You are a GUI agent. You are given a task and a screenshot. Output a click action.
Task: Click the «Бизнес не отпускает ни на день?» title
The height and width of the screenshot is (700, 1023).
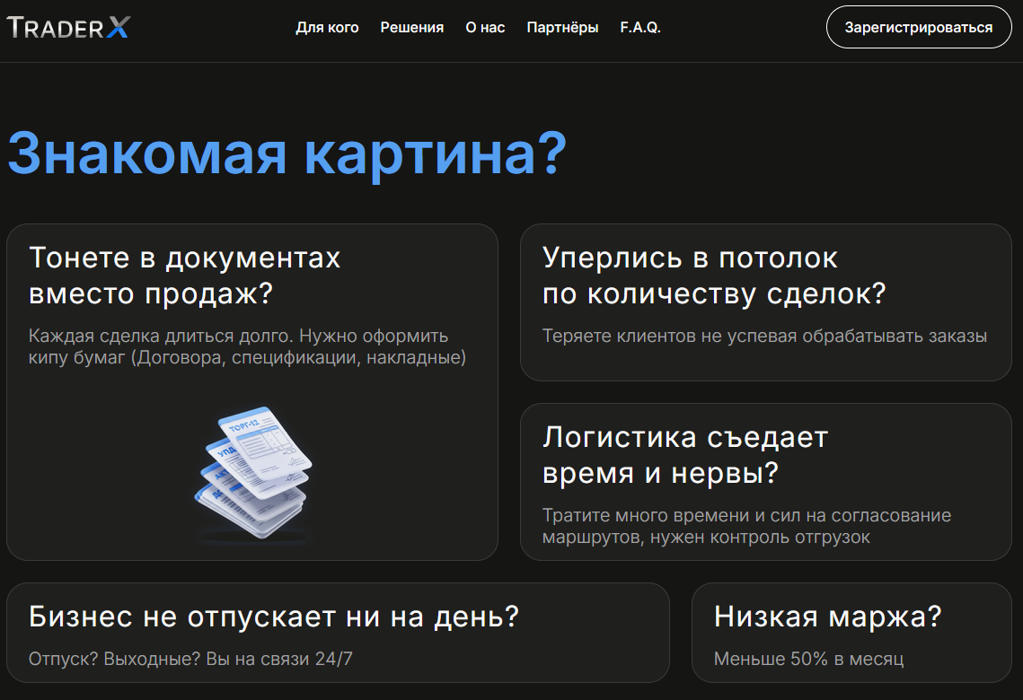point(274,617)
